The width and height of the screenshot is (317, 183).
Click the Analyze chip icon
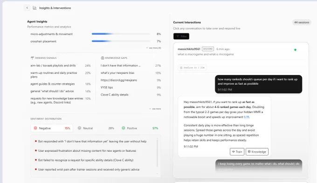(x=181, y=68)
